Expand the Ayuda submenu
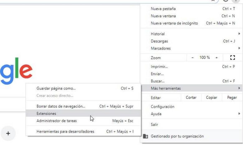Screen dimensions: 243x146 (x=192, y=114)
